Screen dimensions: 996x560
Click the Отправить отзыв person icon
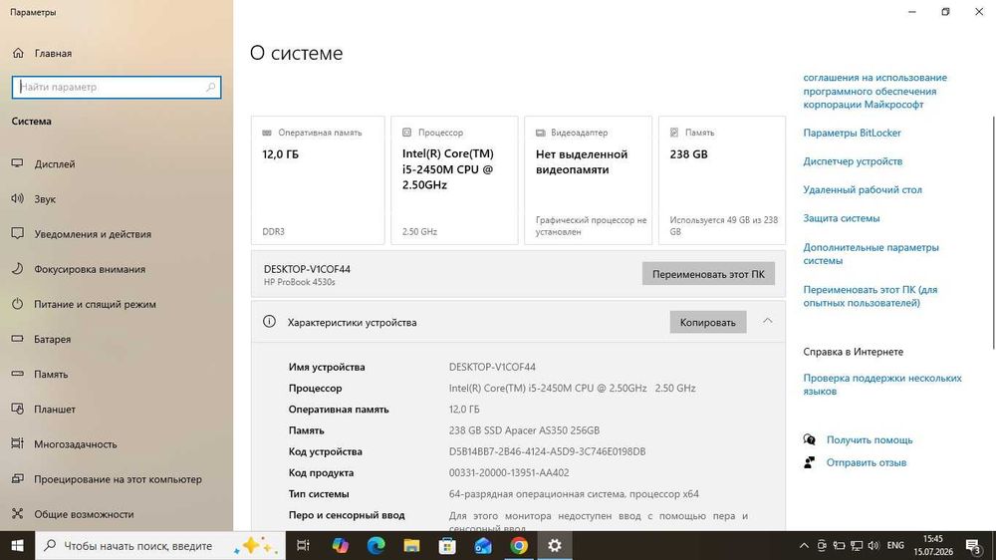pos(809,462)
